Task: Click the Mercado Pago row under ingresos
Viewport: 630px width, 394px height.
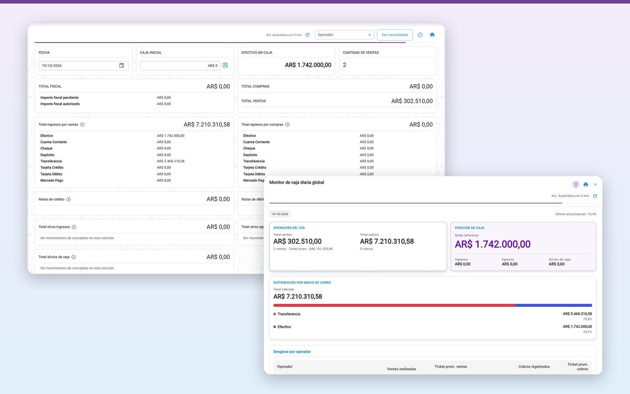Action: tap(134, 181)
